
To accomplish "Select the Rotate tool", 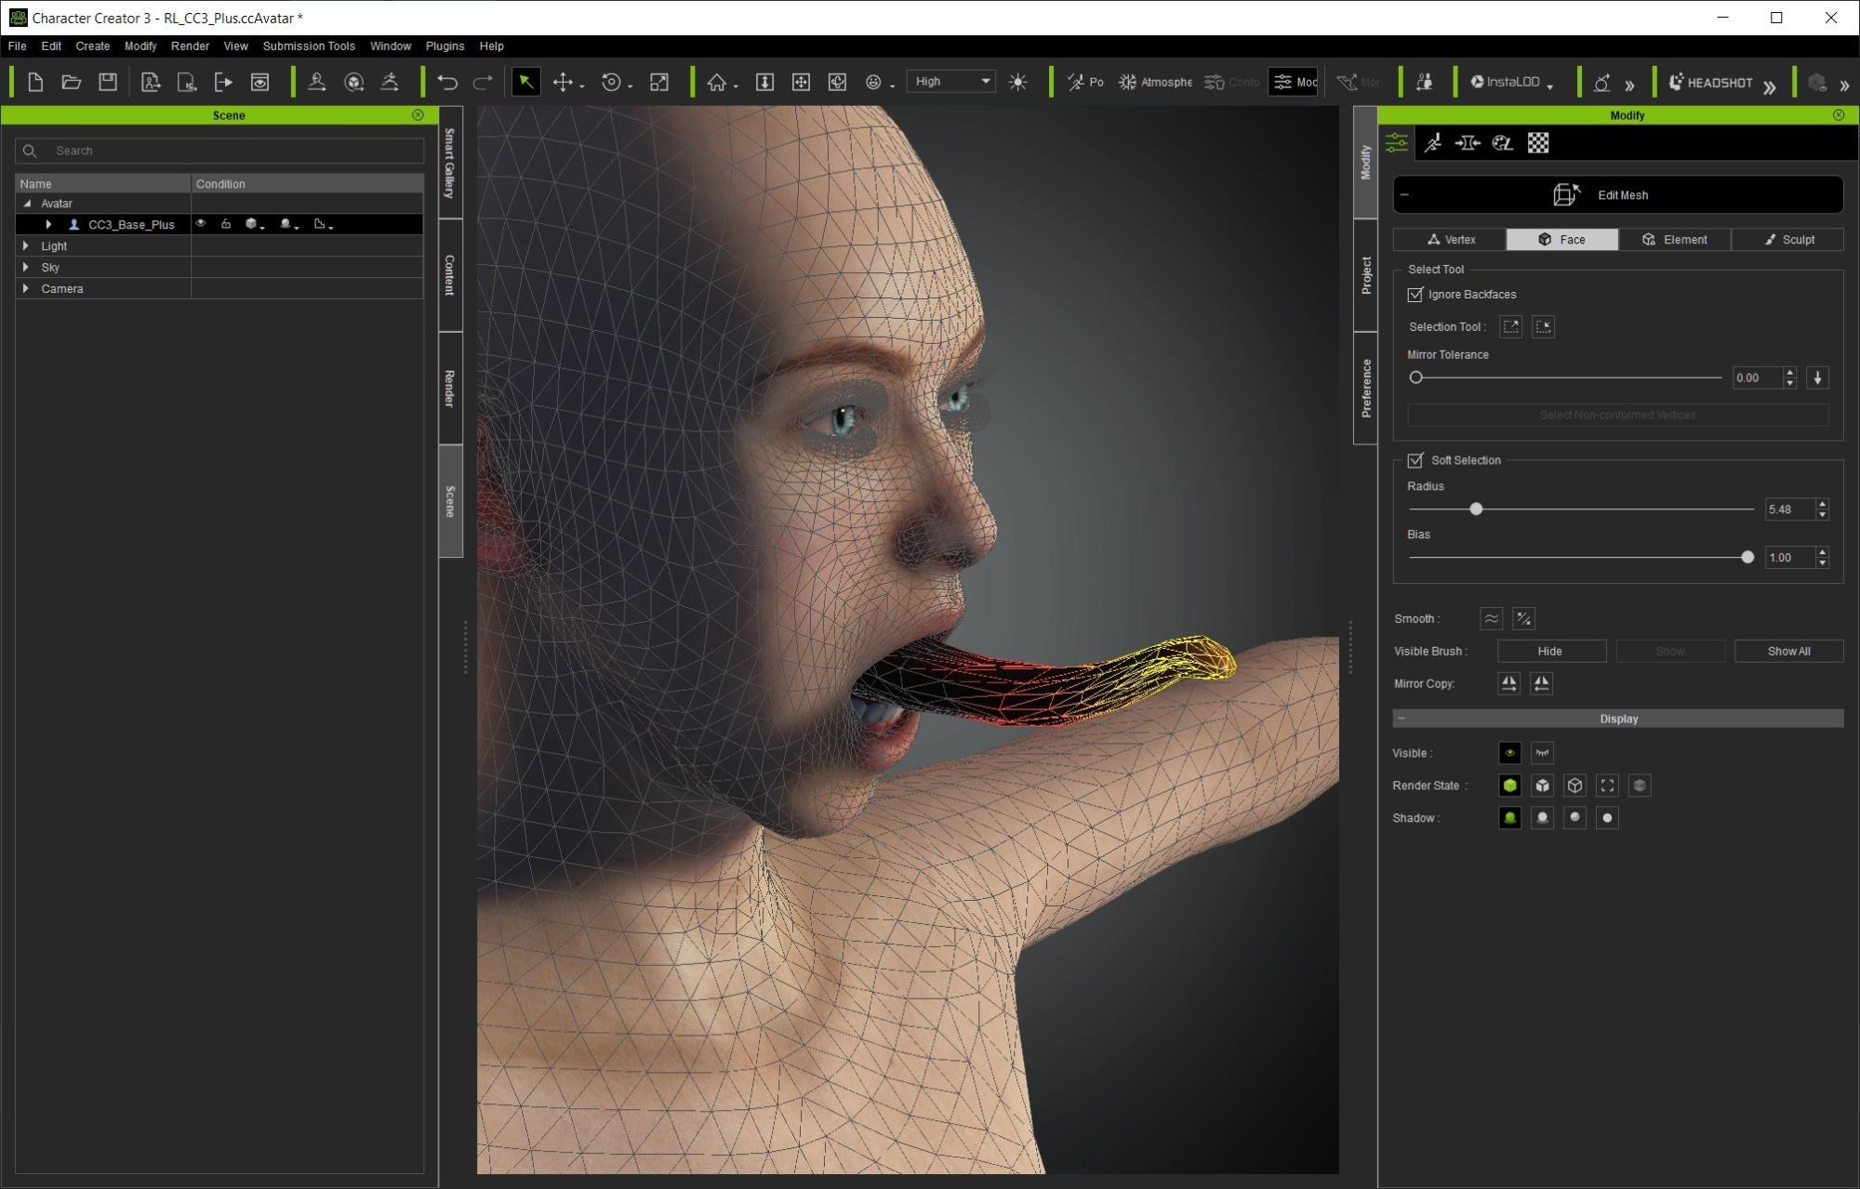I will coord(611,82).
